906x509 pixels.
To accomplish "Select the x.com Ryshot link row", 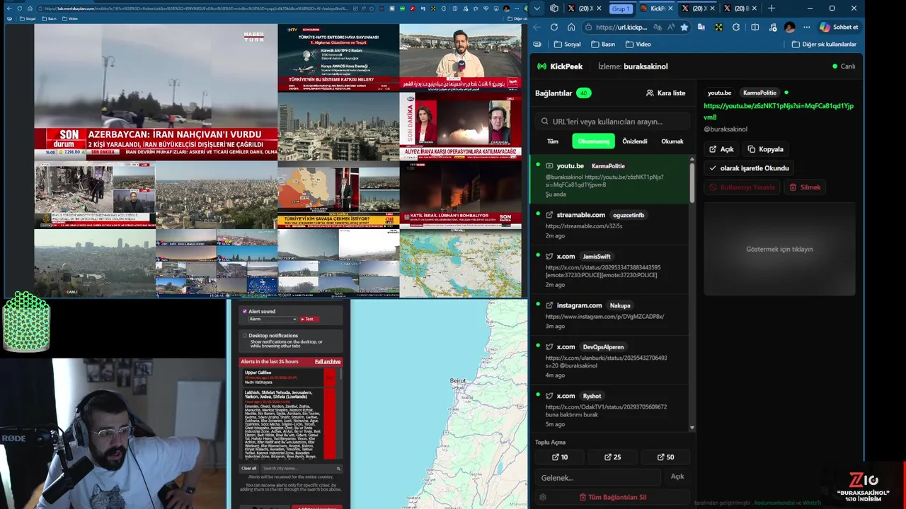I will tap(610, 409).
